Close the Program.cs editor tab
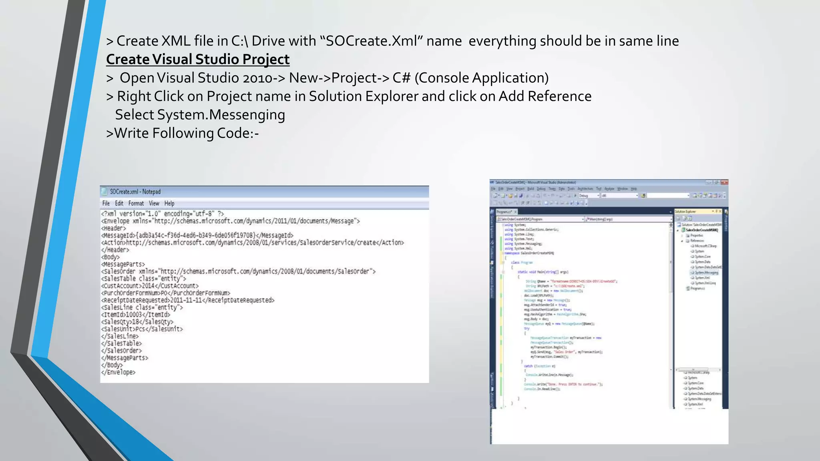Viewport: 820px width, 461px height. [x=516, y=212]
